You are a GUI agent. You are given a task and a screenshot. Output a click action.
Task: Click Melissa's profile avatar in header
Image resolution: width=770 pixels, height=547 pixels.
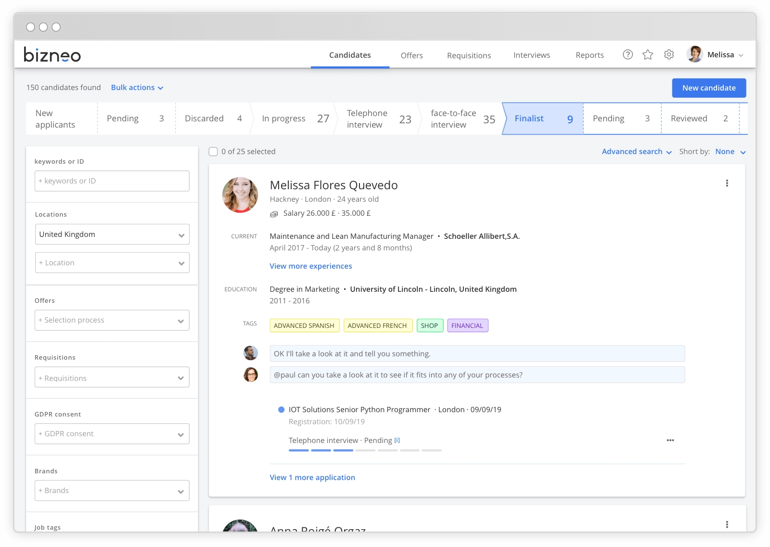tap(694, 54)
